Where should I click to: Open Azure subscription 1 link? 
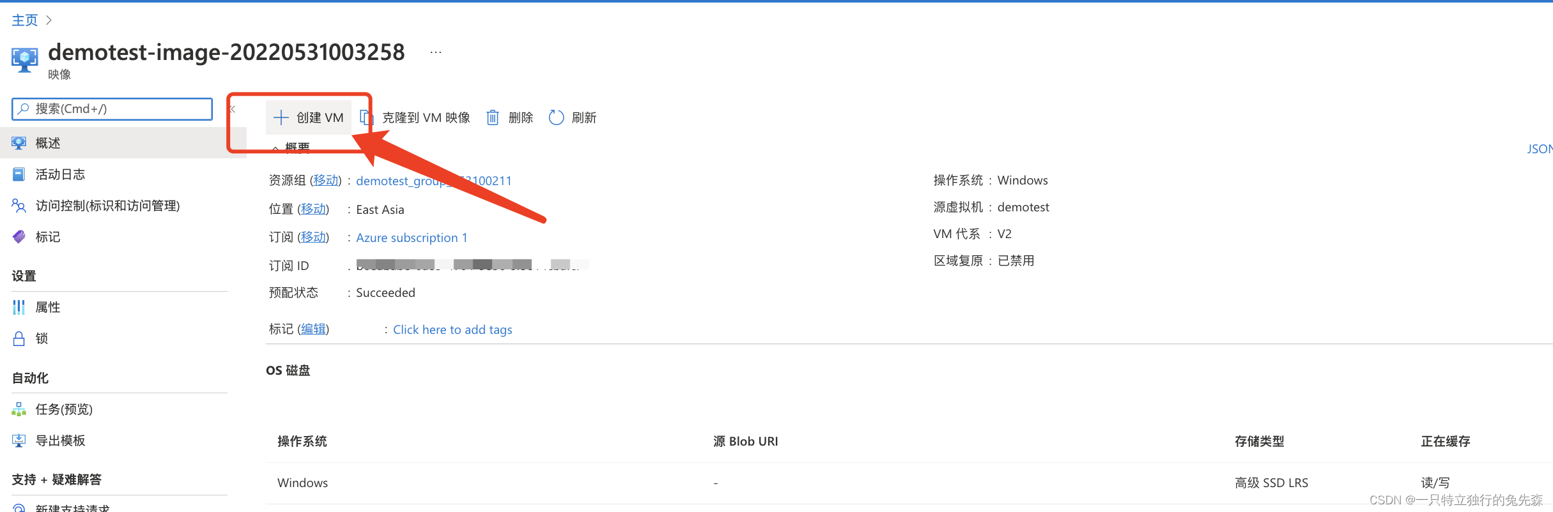click(412, 237)
